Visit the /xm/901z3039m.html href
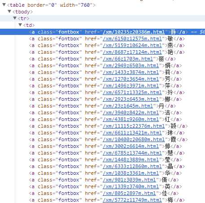205x203 pixels. click(129, 180)
